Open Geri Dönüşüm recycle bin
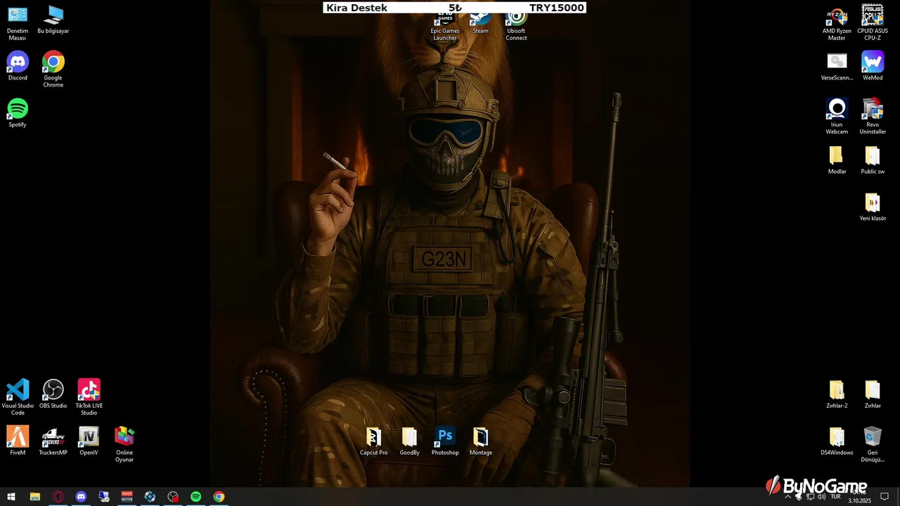 873,444
